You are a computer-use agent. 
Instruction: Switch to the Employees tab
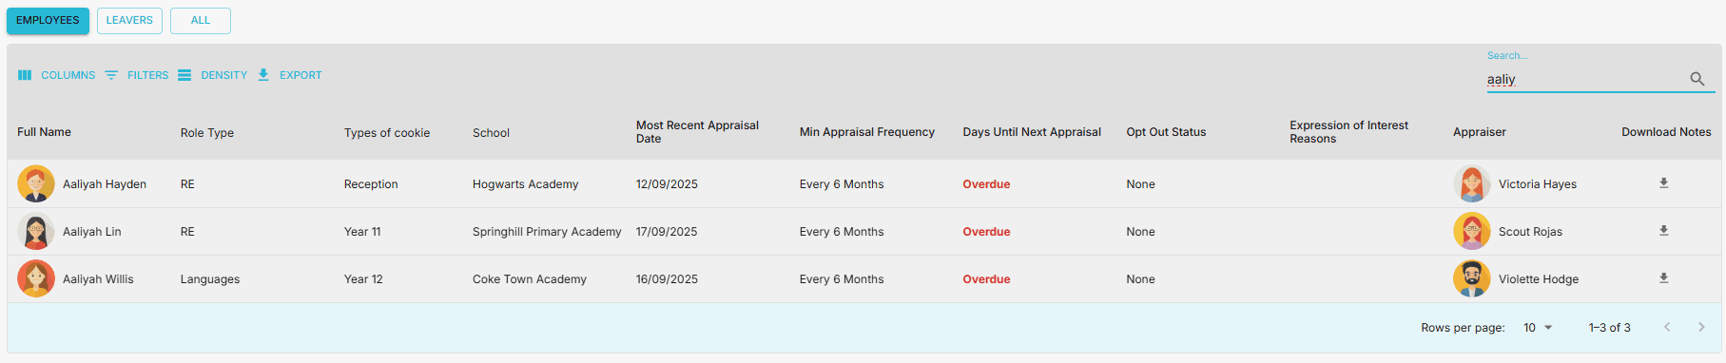pos(48,21)
